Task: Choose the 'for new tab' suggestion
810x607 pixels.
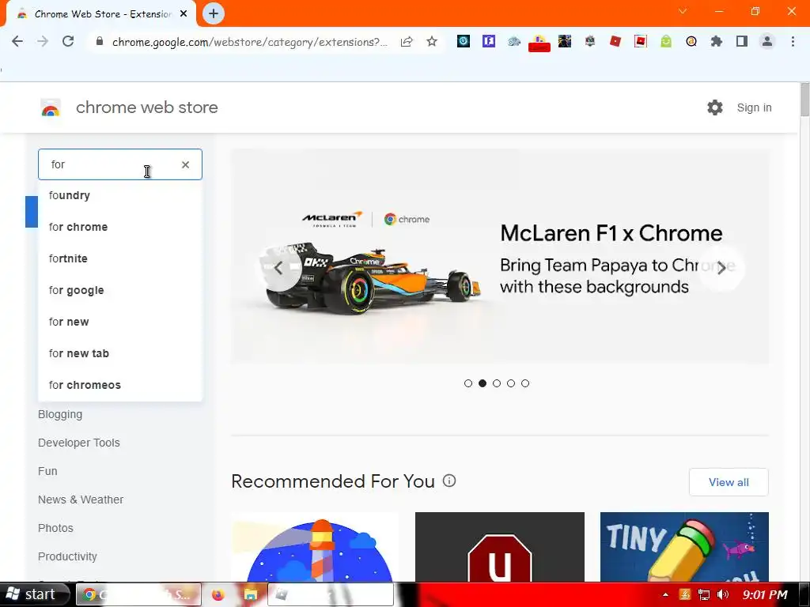Action: 120,353
